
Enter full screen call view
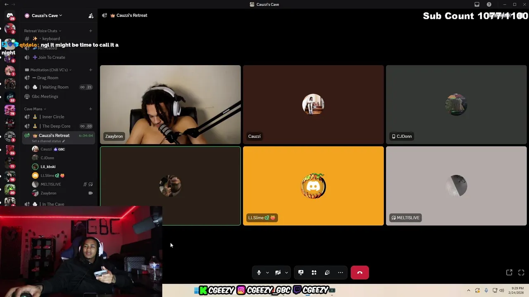(521, 273)
